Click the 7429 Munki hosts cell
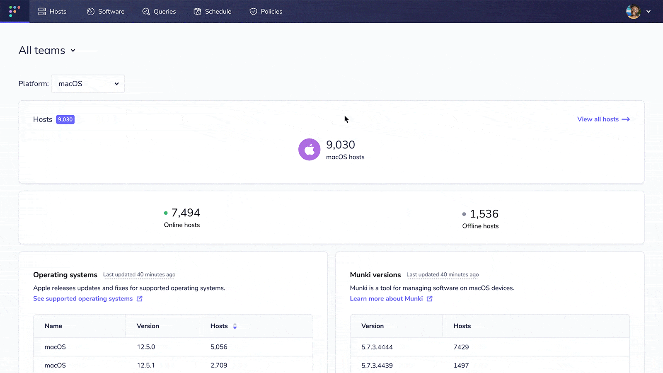 [x=461, y=347]
